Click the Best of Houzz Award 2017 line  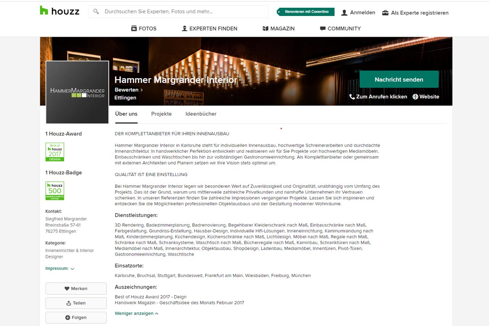tap(151, 297)
